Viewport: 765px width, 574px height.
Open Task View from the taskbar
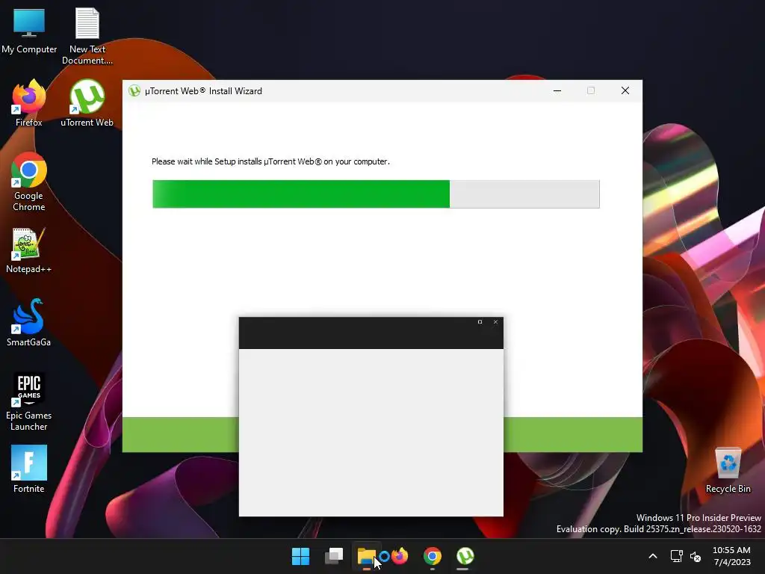tap(334, 556)
